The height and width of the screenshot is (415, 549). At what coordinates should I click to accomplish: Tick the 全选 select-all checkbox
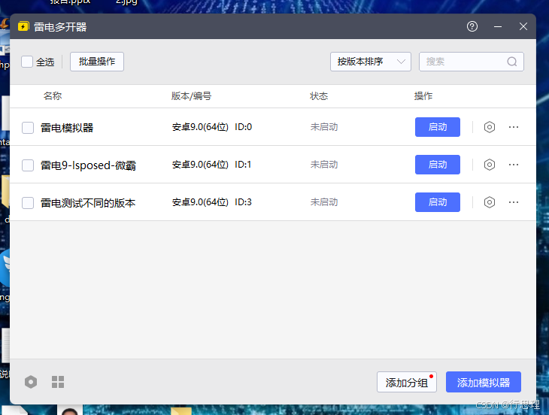point(27,62)
